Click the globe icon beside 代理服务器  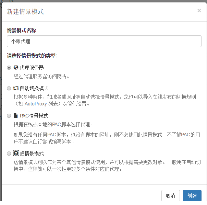click(16, 67)
